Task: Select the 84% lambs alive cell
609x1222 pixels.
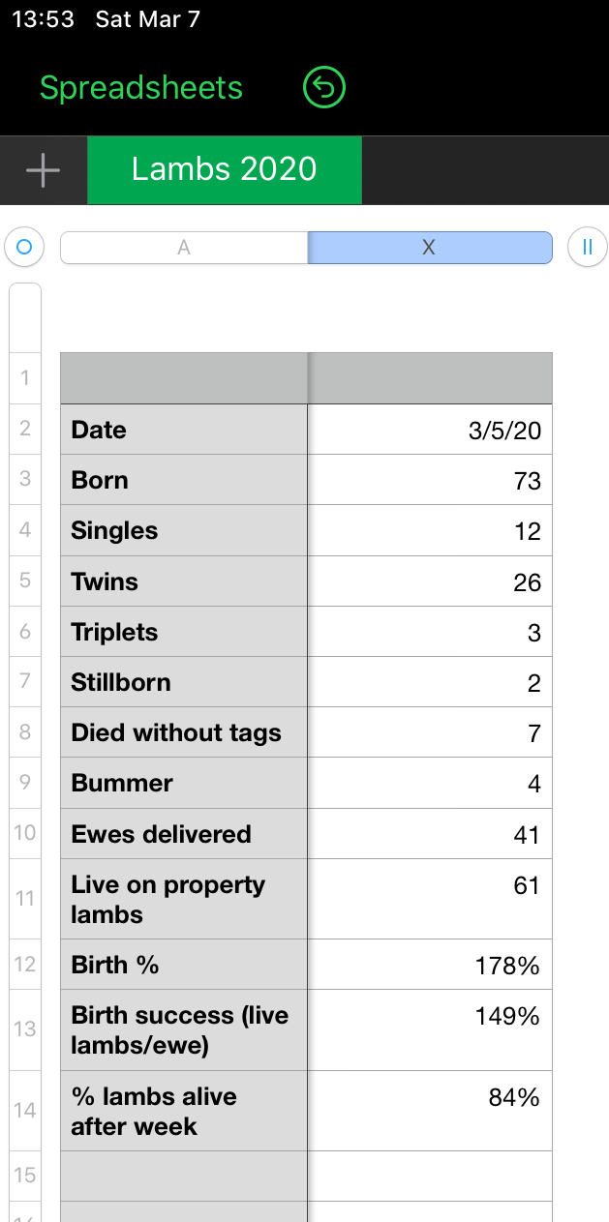Action: 430,1111
